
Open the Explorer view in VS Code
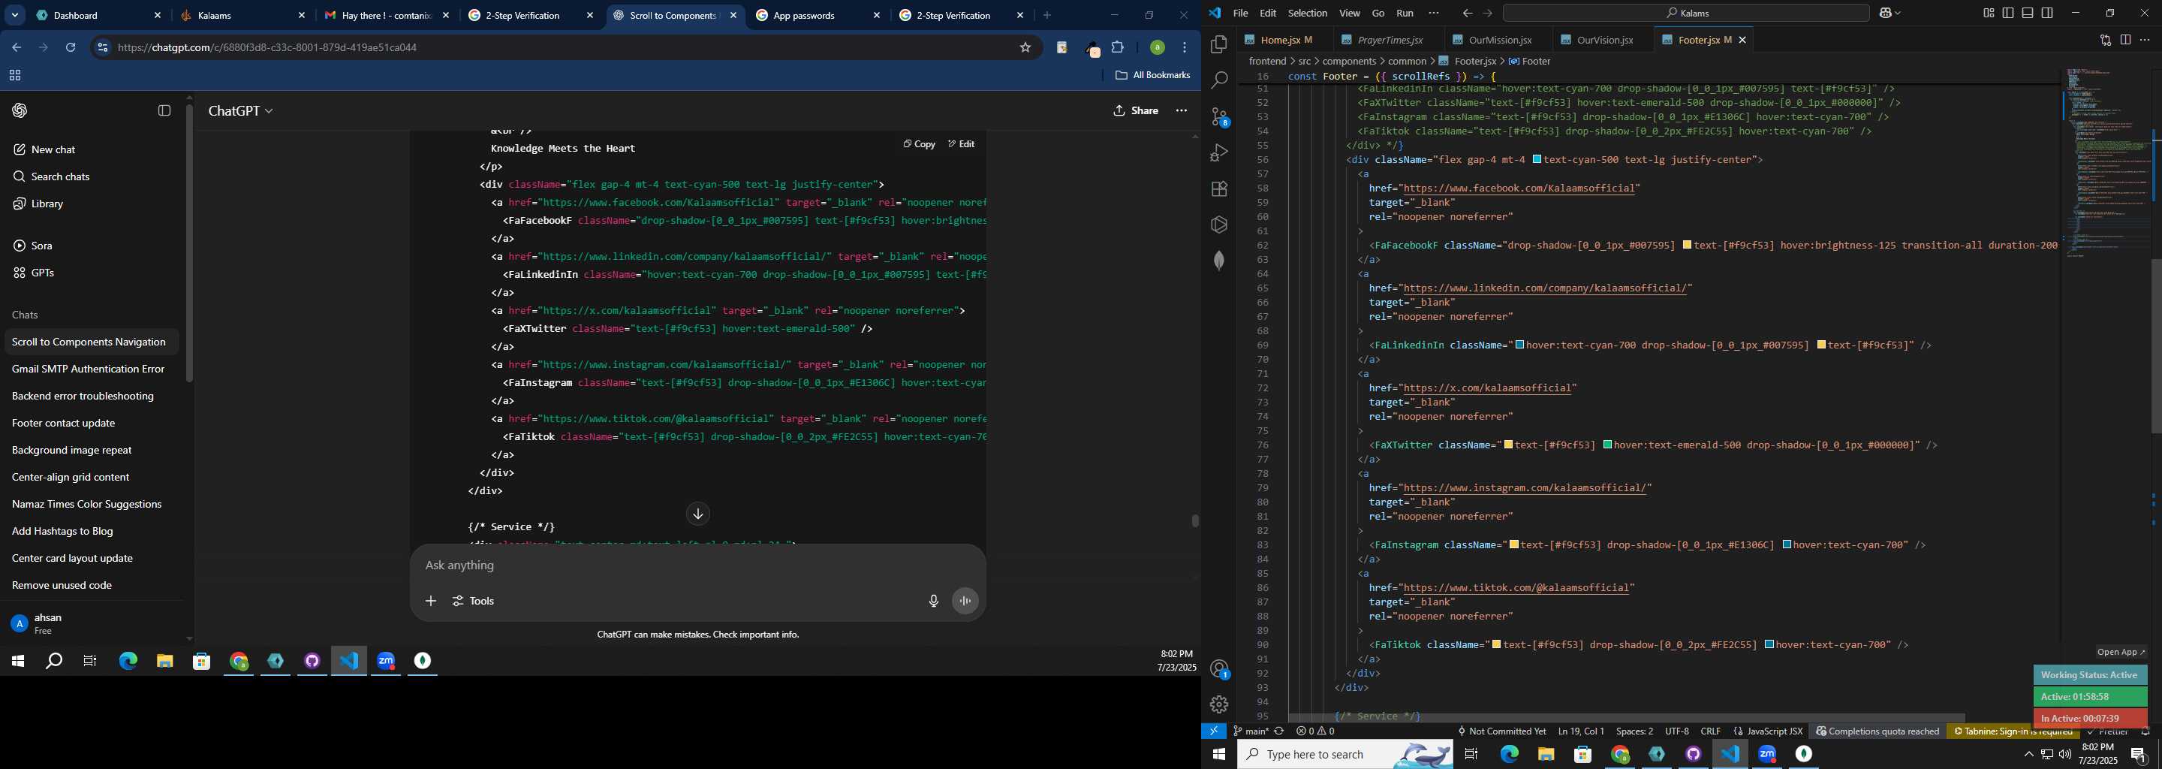pyautogui.click(x=1218, y=44)
